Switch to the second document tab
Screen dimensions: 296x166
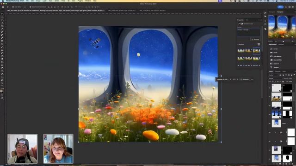pyautogui.click(x=122, y=11)
